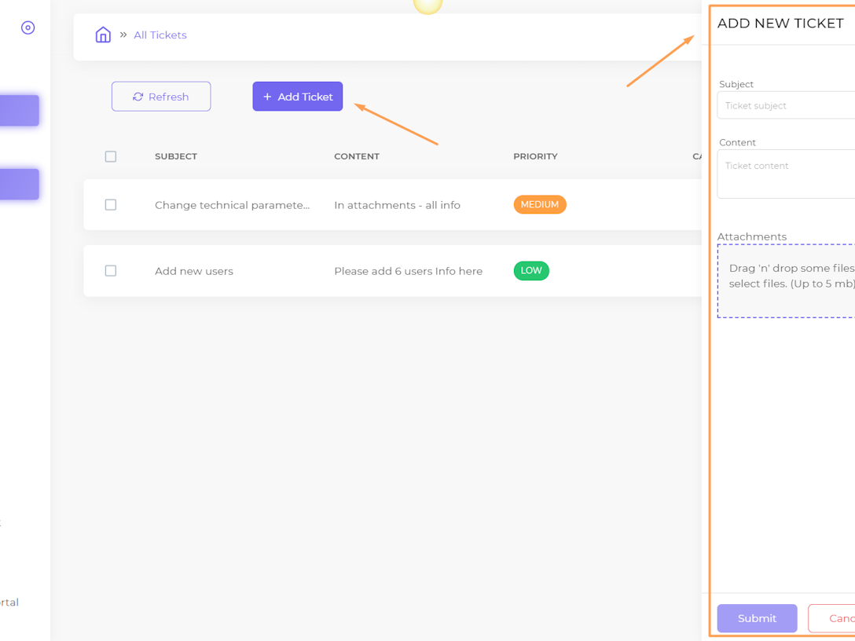This screenshot has height=641, width=855.
Task: Cancel the Add New Ticket panel
Action: tap(833, 618)
